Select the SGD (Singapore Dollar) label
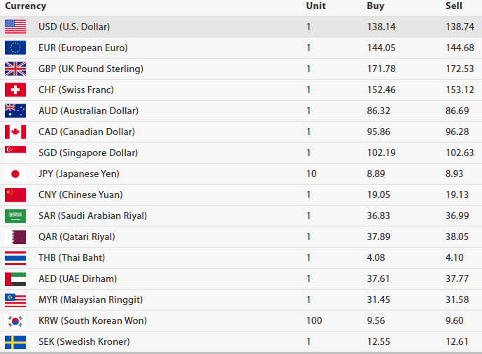The image size is (482, 354). point(88,153)
